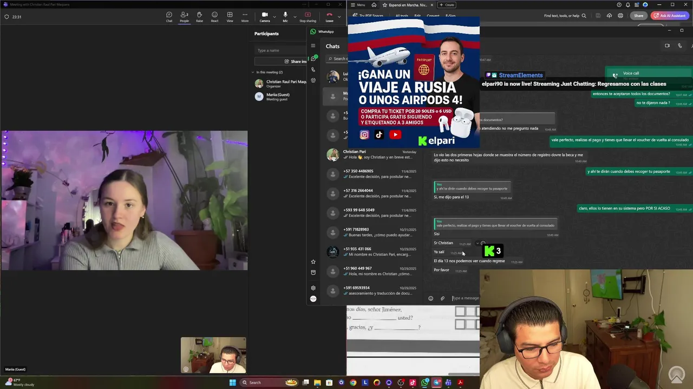The height and width of the screenshot is (389, 693).
Task: Open Adobe Acrobat from taskbar
Action: pos(460,383)
